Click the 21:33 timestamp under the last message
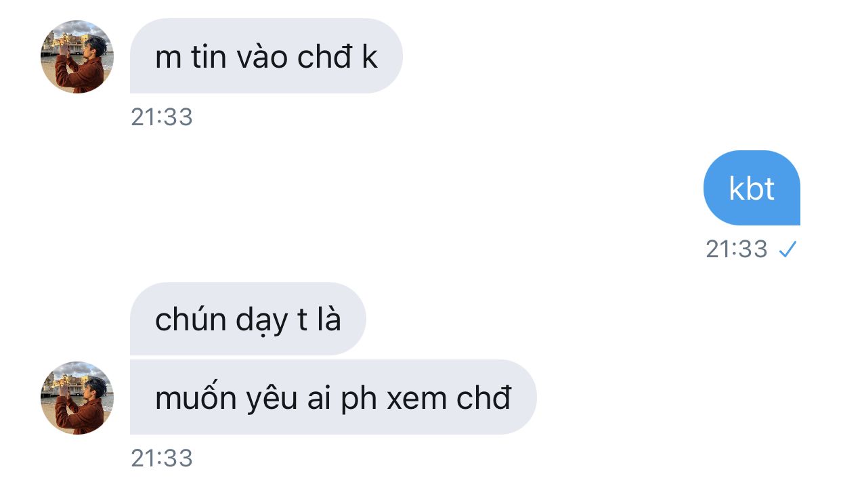Image resolution: width=841 pixels, height=482 pixels. (x=162, y=458)
